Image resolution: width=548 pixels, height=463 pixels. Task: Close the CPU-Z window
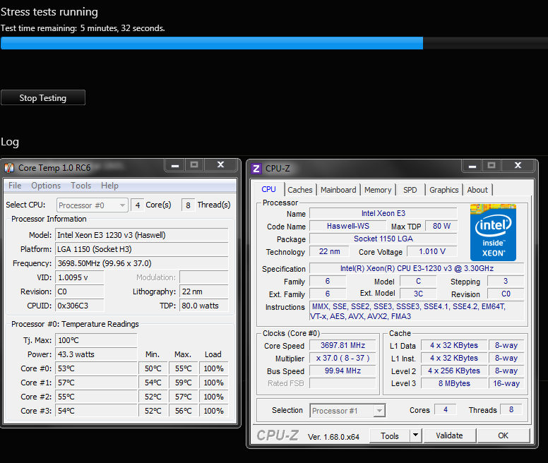[x=518, y=166]
